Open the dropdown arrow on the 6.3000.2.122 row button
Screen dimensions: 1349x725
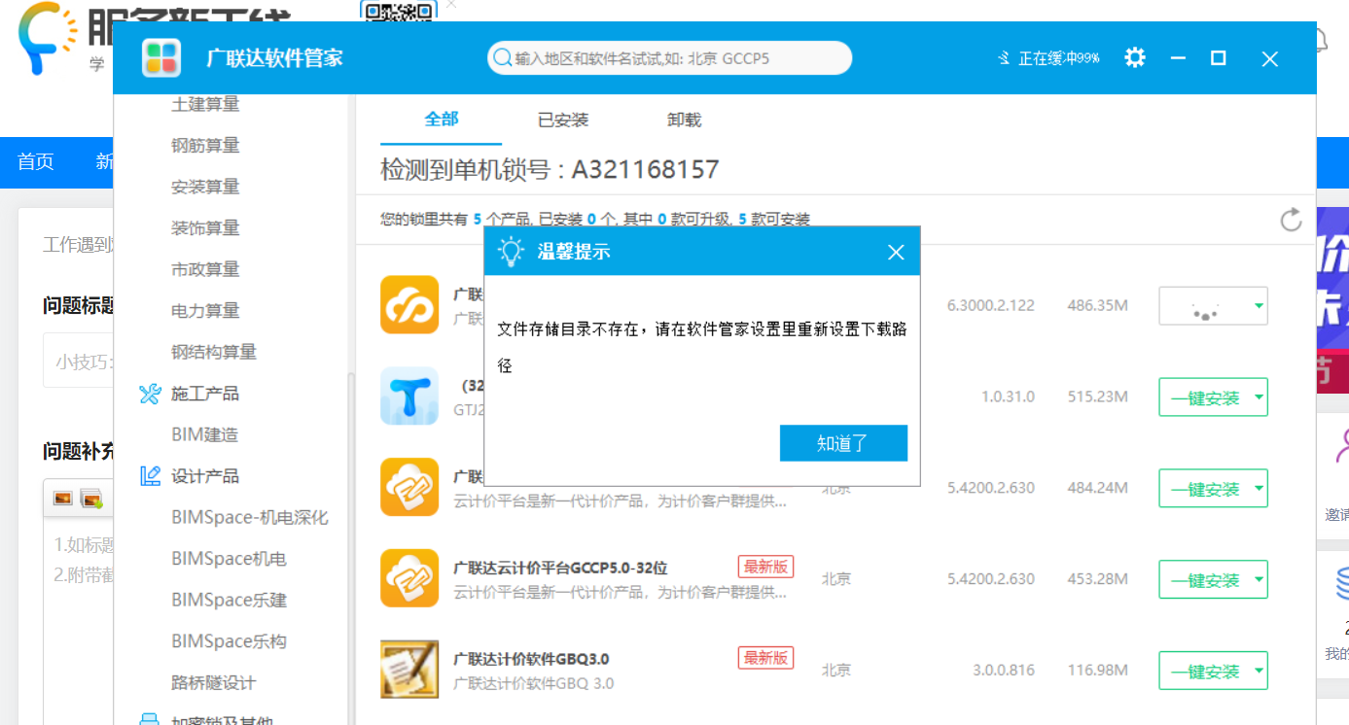click(x=1259, y=306)
